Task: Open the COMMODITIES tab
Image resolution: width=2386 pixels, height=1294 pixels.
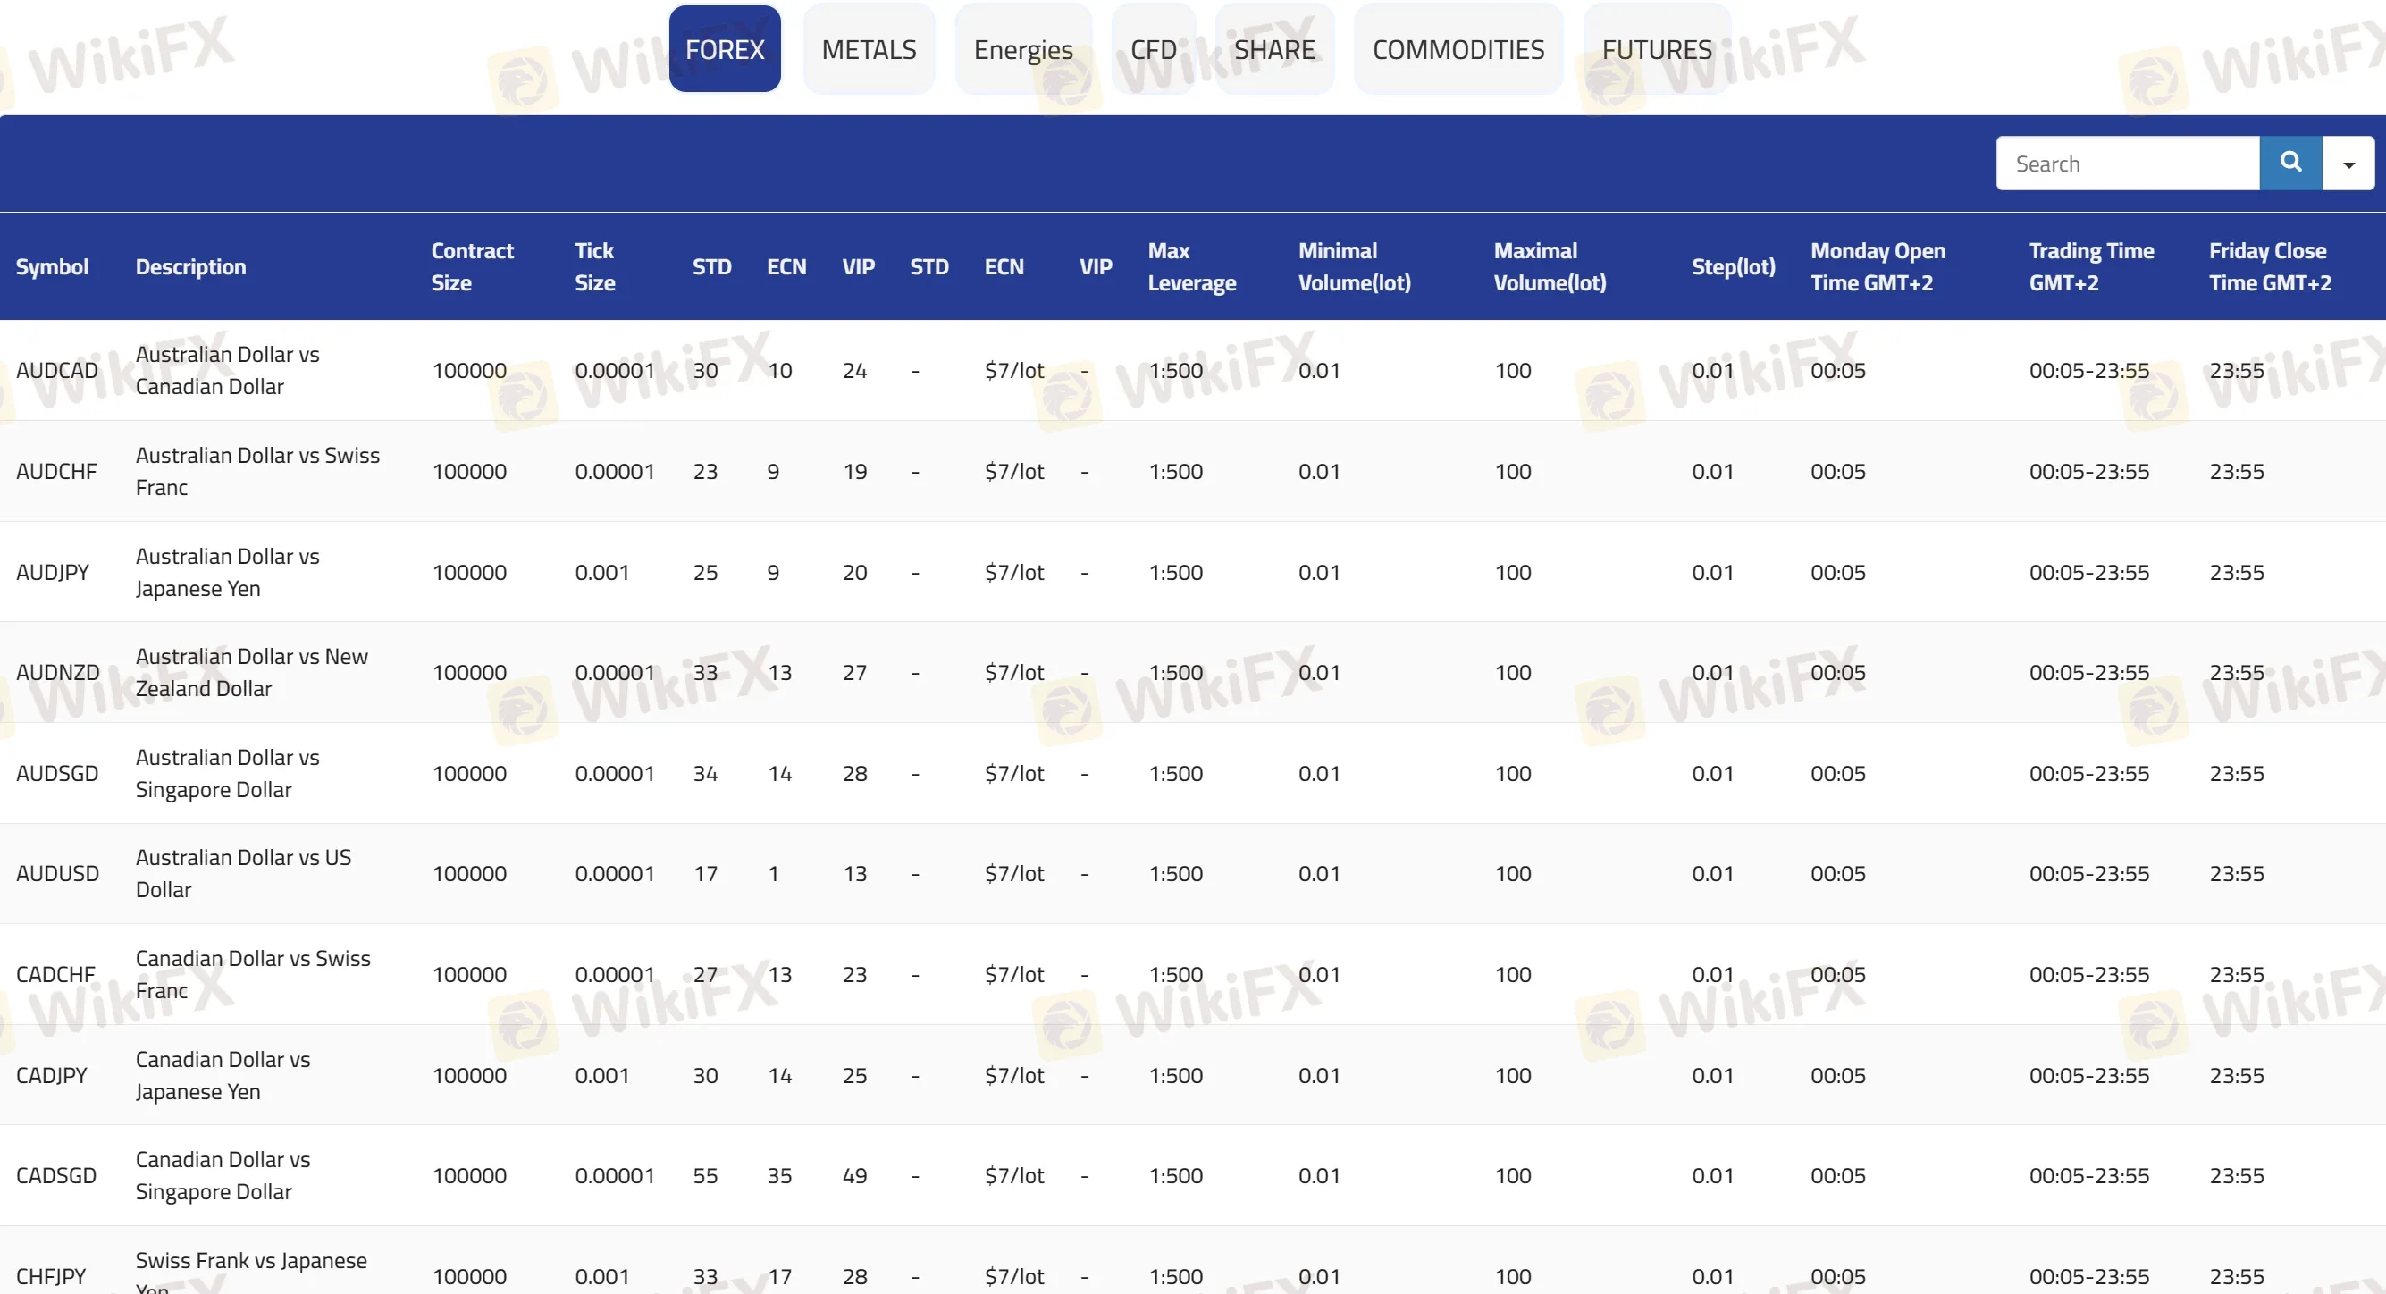Action: (1458, 49)
